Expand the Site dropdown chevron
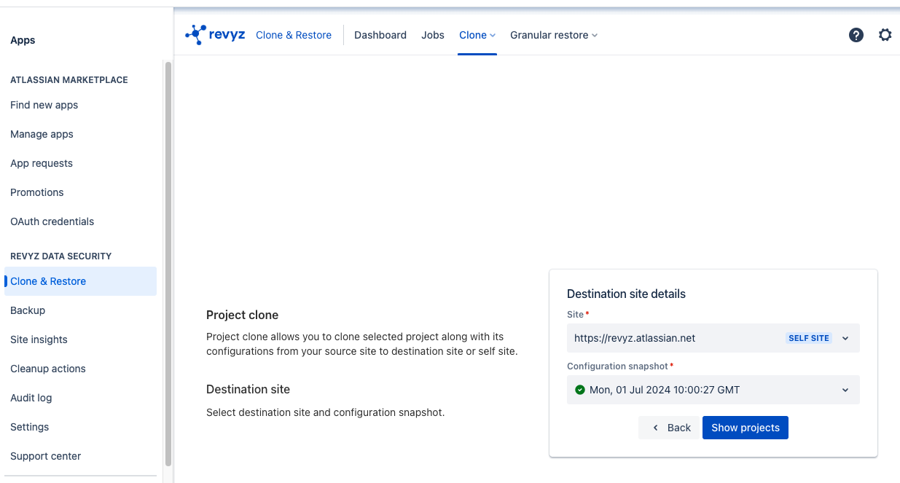The width and height of the screenshot is (900, 483). (845, 338)
